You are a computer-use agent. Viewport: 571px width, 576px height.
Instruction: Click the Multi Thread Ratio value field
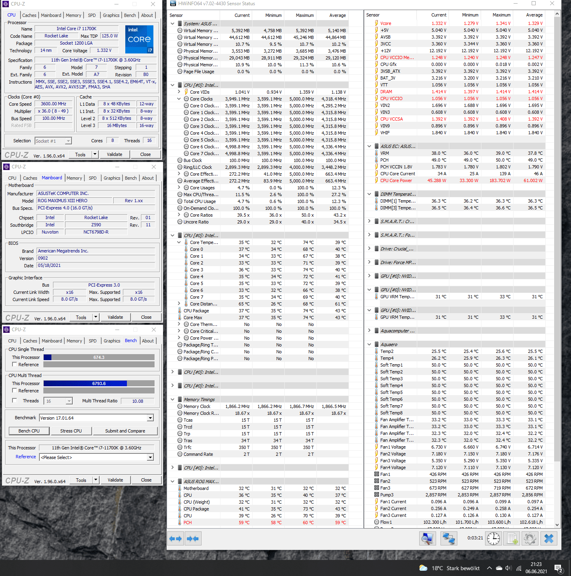pyautogui.click(x=138, y=401)
